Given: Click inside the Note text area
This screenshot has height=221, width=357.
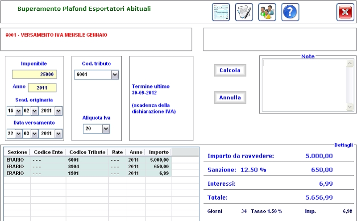Looking at the screenshot, I should (304, 85).
